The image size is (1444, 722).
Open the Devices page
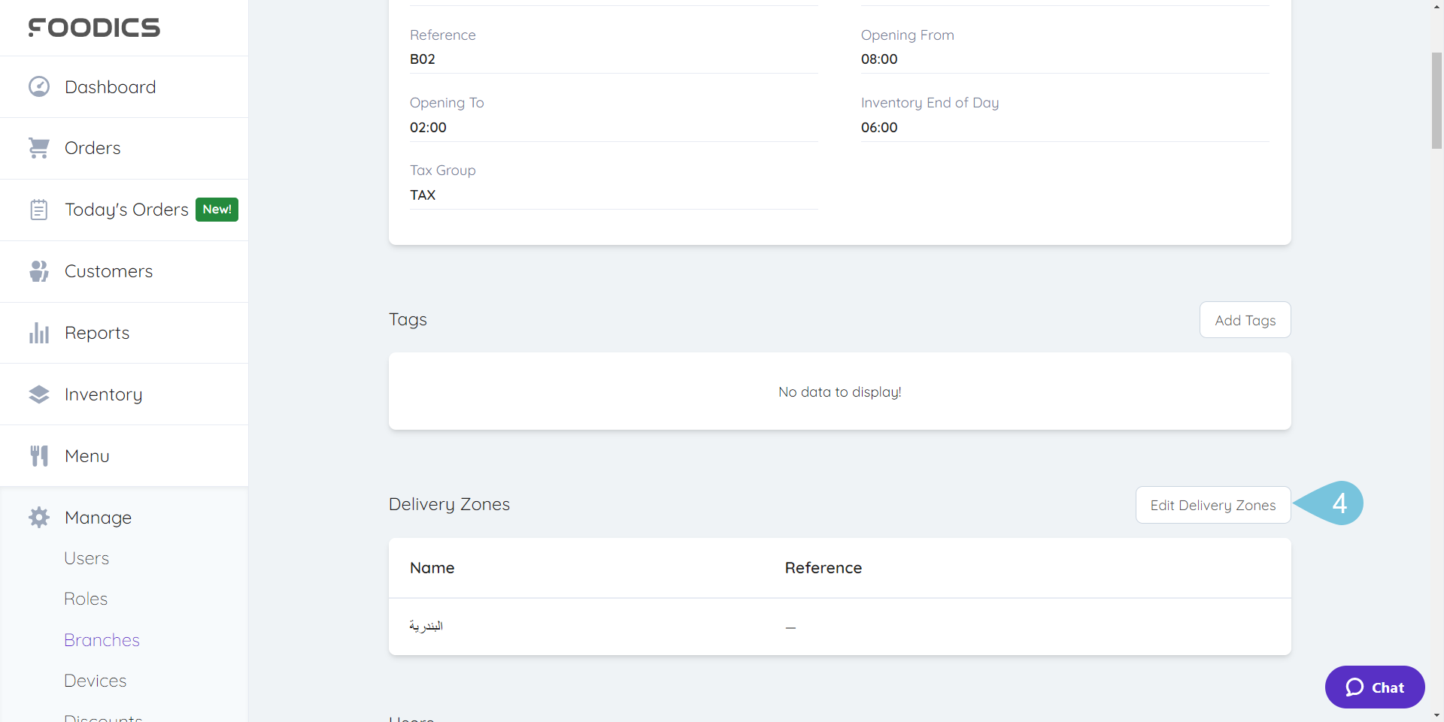pos(95,680)
